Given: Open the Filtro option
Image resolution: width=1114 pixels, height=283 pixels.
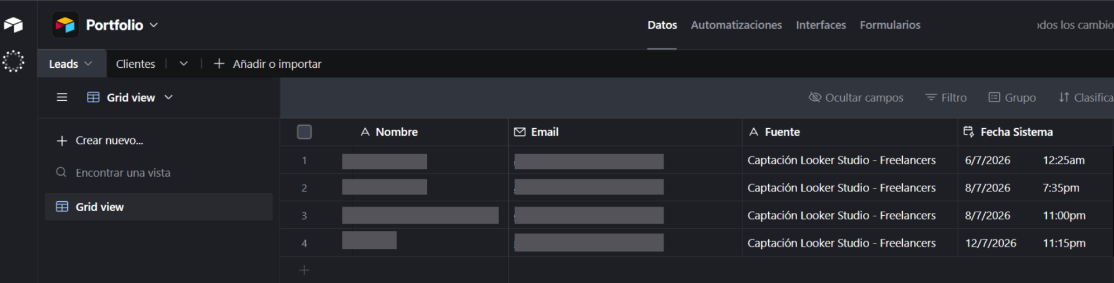Looking at the screenshot, I should 946,97.
